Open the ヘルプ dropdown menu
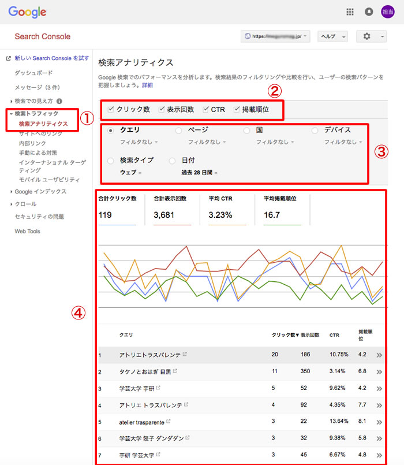The height and width of the screenshot is (465, 404). [332, 36]
